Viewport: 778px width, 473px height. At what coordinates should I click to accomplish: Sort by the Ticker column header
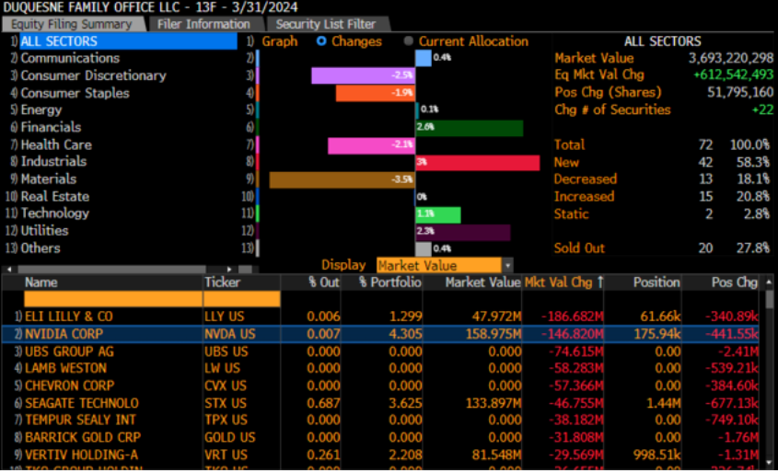pyautogui.click(x=222, y=283)
